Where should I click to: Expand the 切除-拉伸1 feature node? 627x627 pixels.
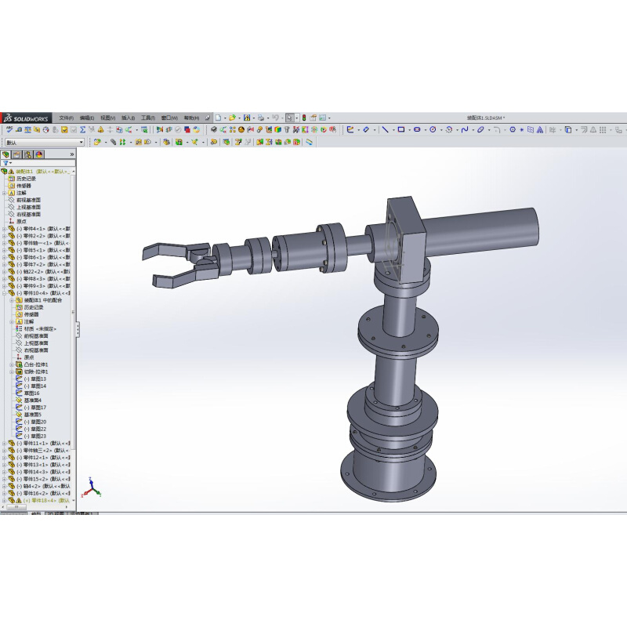(x=12, y=371)
